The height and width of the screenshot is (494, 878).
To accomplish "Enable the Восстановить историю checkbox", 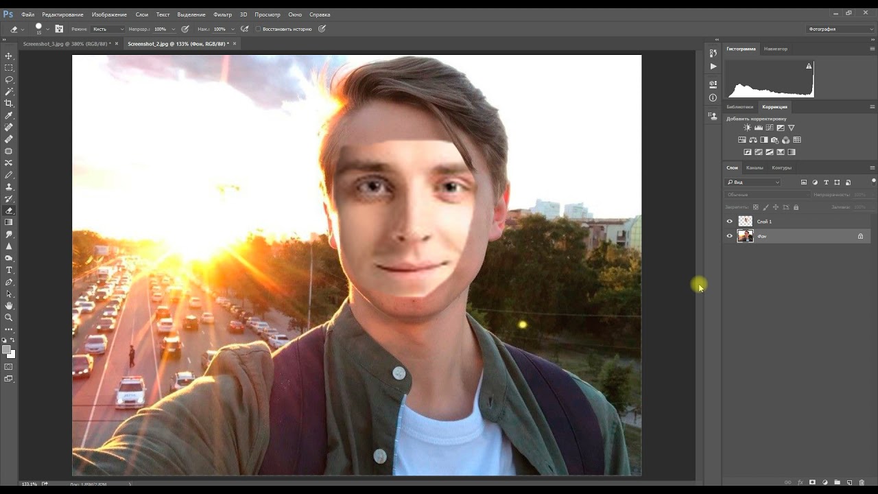I will (258, 29).
